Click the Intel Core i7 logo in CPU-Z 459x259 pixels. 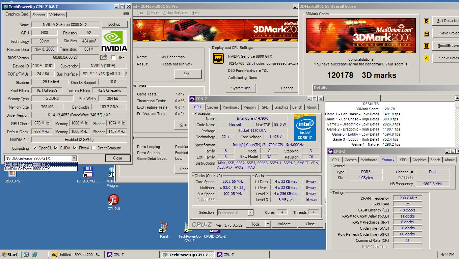305,128
